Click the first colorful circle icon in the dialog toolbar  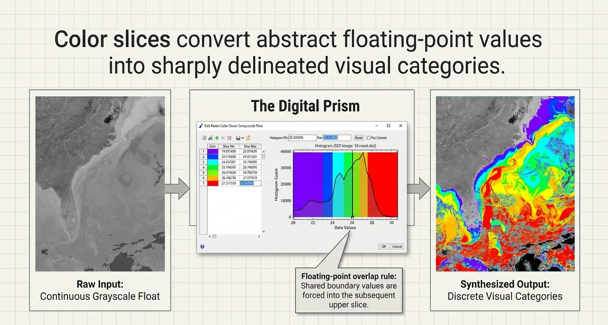coord(204,138)
